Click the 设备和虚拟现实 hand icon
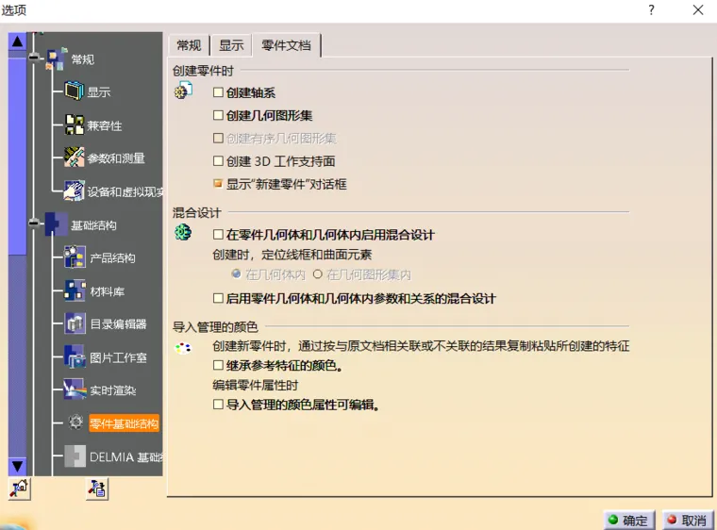This screenshot has width=717, height=530. pos(75,190)
